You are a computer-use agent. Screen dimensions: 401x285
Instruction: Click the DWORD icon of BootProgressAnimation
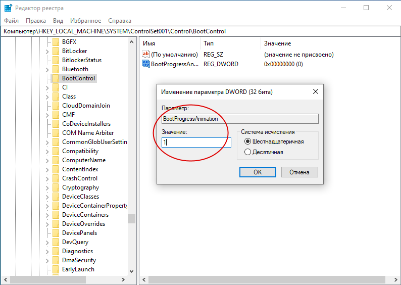pyautogui.click(x=146, y=64)
